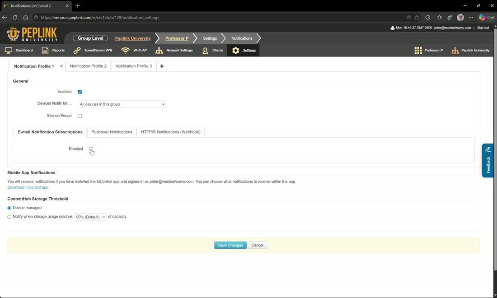The height and width of the screenshot is (298, 497).
Task: Open the Pushover Notifications tab
Action: tap(112, 132)
